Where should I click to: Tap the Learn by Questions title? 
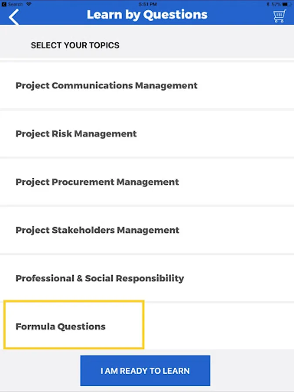[x=147, y=14]
